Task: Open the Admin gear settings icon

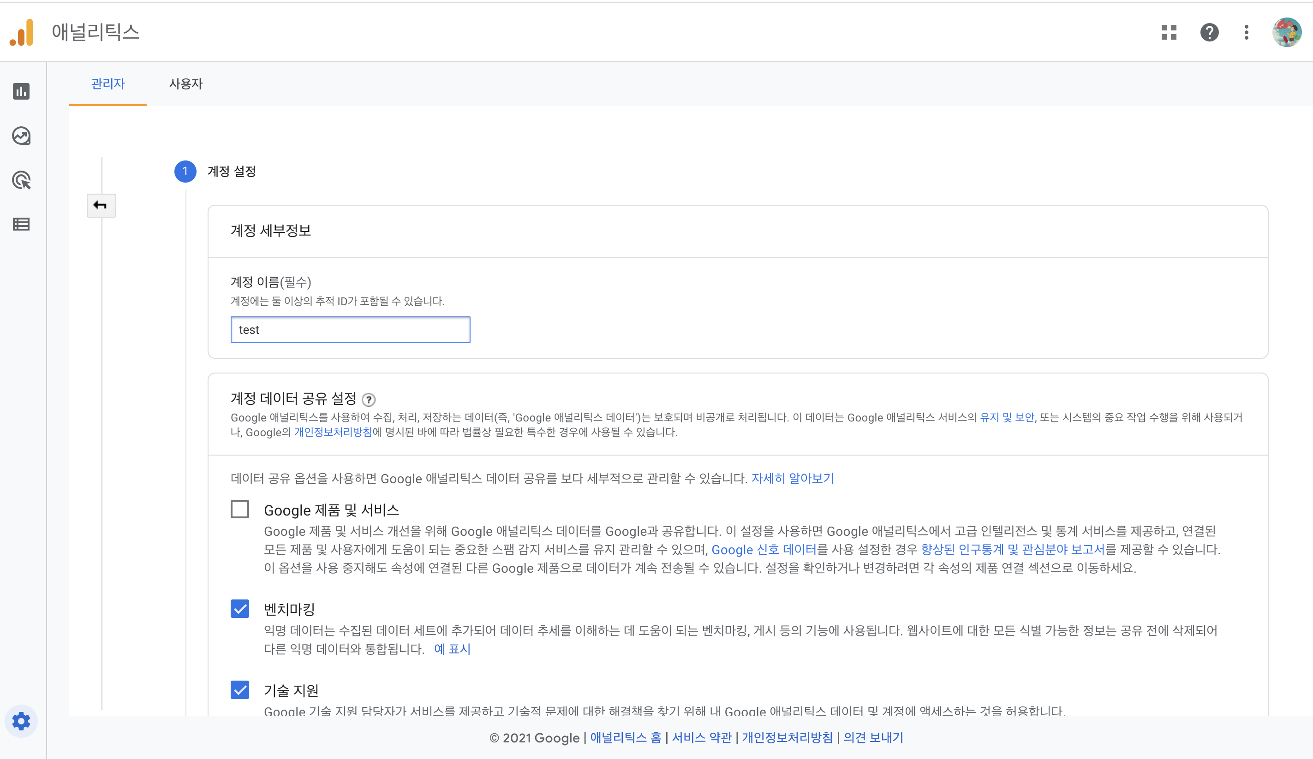Action: point(21,722)
